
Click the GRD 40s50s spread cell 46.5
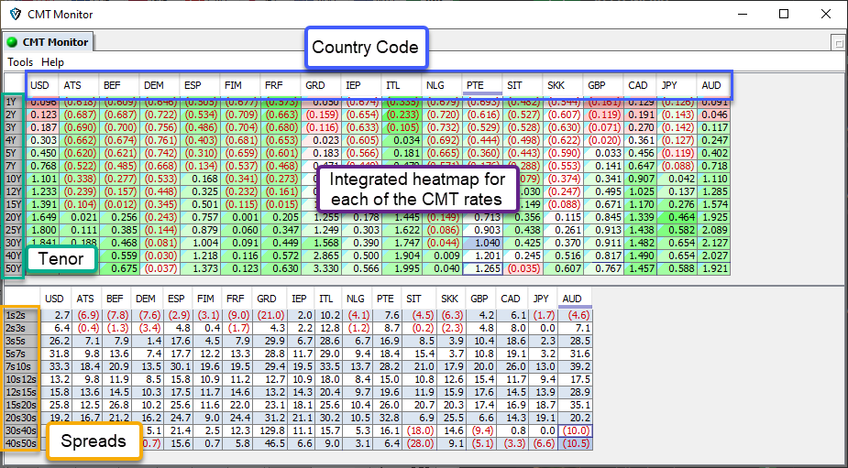(270, 443)
